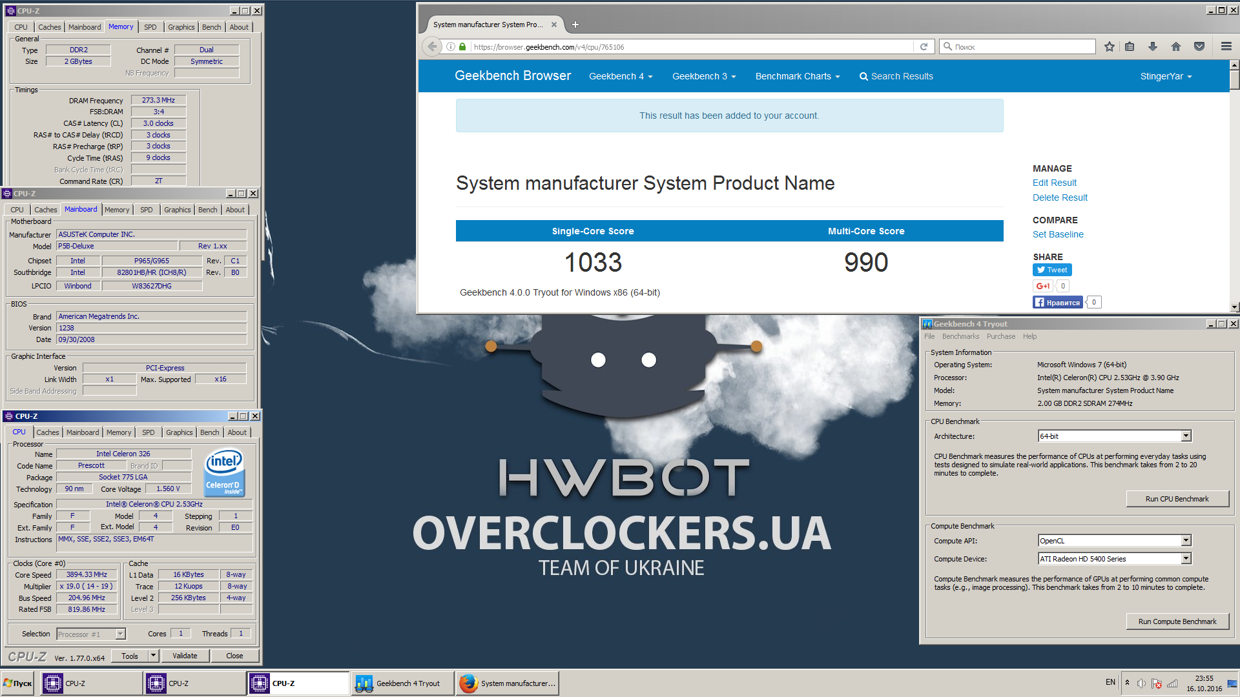Click the Set Baseline link
The width and height of the screenshot is (1240, 697).
tap(1058, 234)
